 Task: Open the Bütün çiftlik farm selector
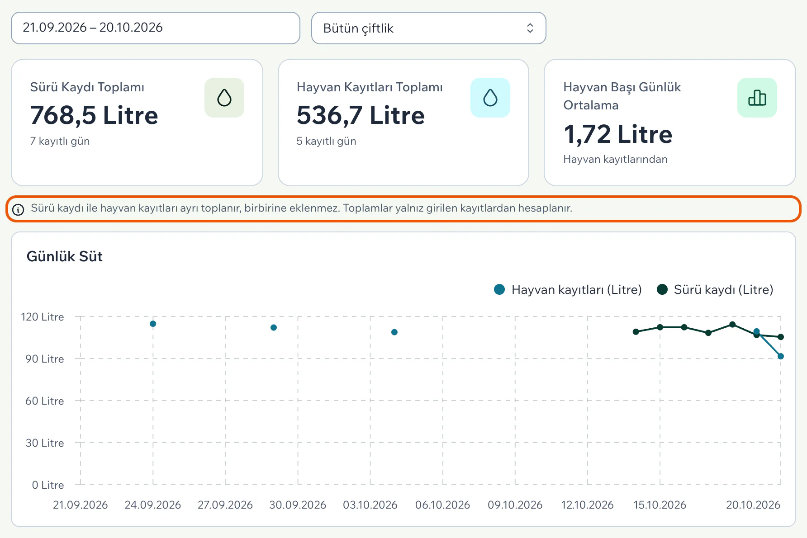(428, 28)
